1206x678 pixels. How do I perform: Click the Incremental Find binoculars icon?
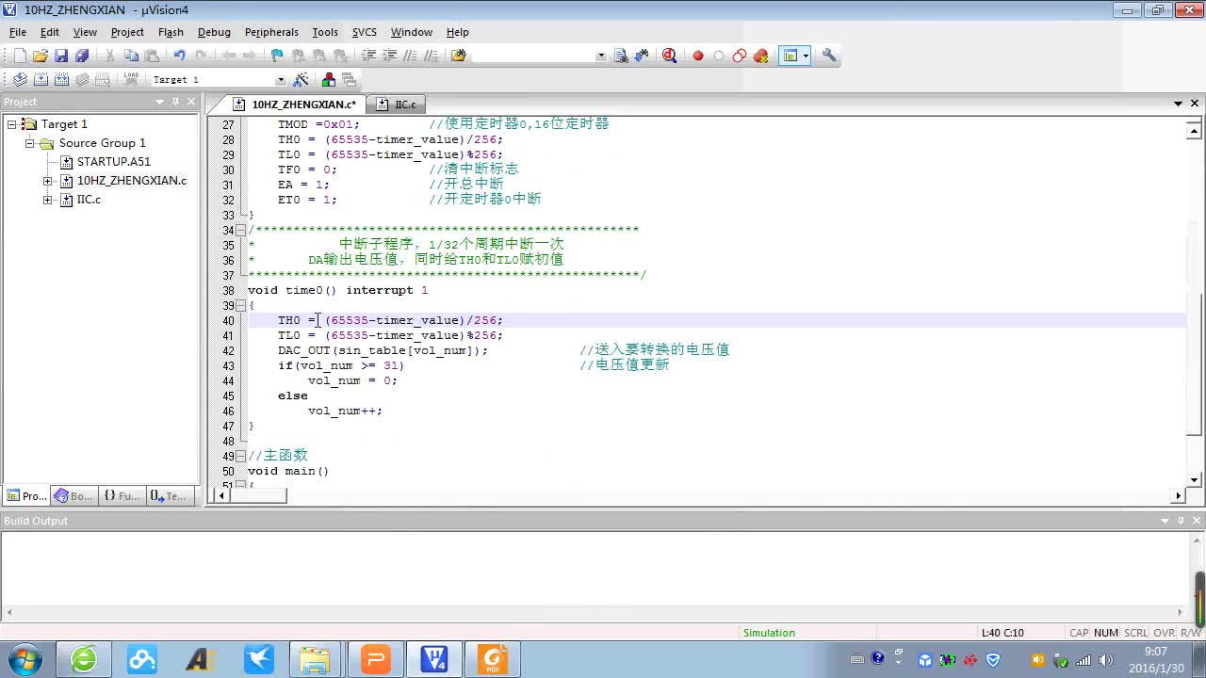point(642,56)
